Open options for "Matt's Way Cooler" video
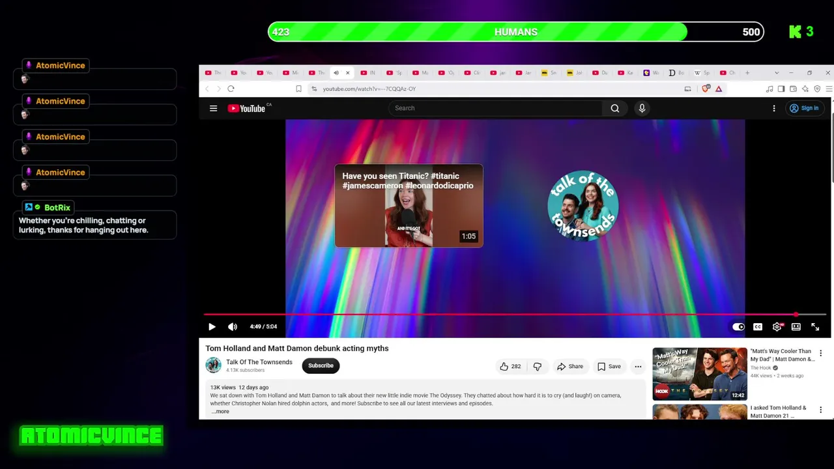Viewport: 834px width, 469px height. [820, 353]
